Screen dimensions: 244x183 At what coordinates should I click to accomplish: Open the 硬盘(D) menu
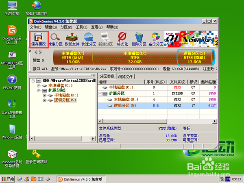click(51, 27)
